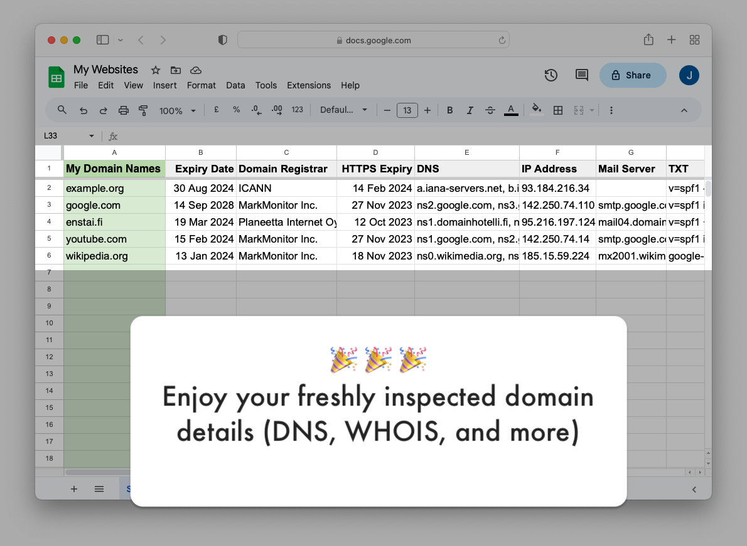This screenshot has width=747, height=546.
Task: Open the Default font dropdown
Action: (343, 110)
